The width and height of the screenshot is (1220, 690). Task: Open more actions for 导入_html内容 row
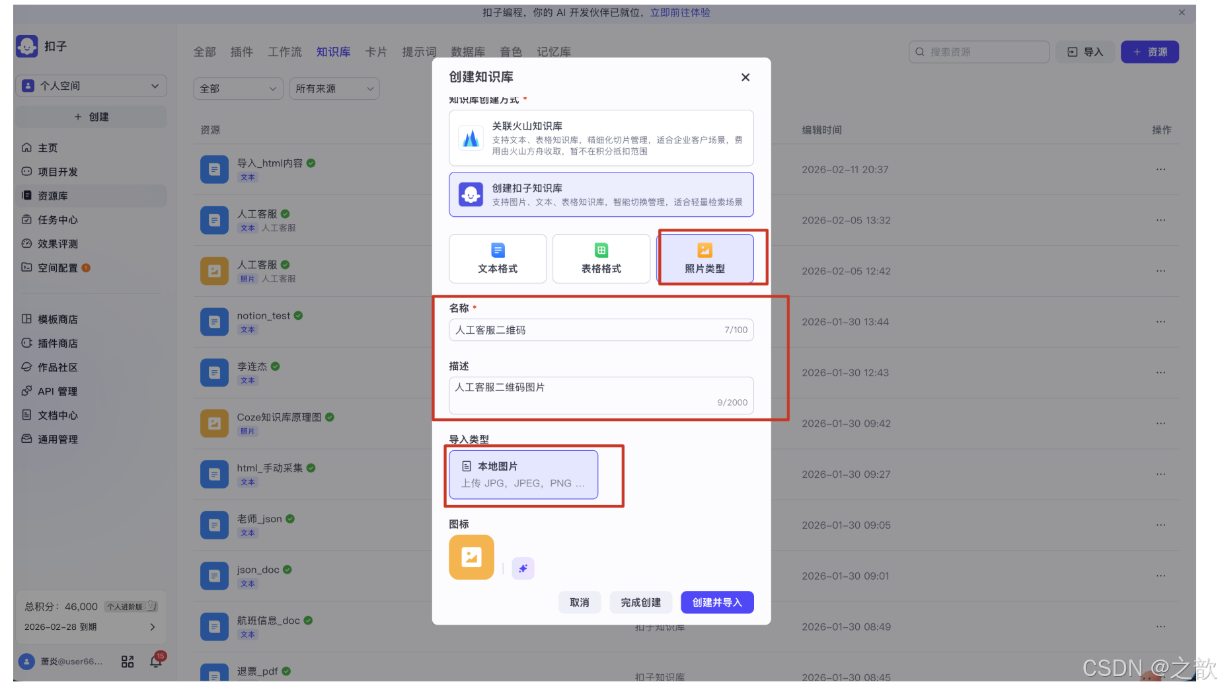click(1161, 169)
